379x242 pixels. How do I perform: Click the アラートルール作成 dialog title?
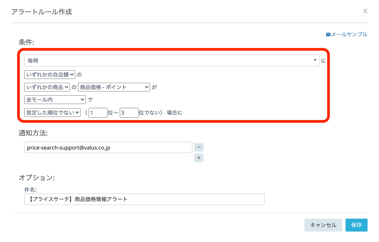click(x=42, y=12)
